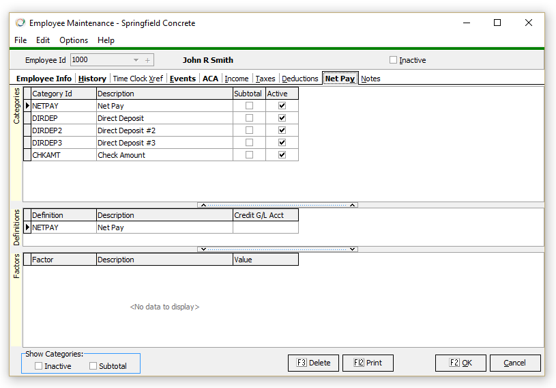Toggle Show Categories Subtotal checkbox
Image resolution: width=556 pixels, height=388 pixels.
coord(93,366)
